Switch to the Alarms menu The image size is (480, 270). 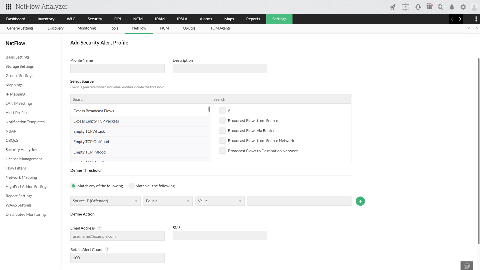pyautogui.click(x=206, y=19)
